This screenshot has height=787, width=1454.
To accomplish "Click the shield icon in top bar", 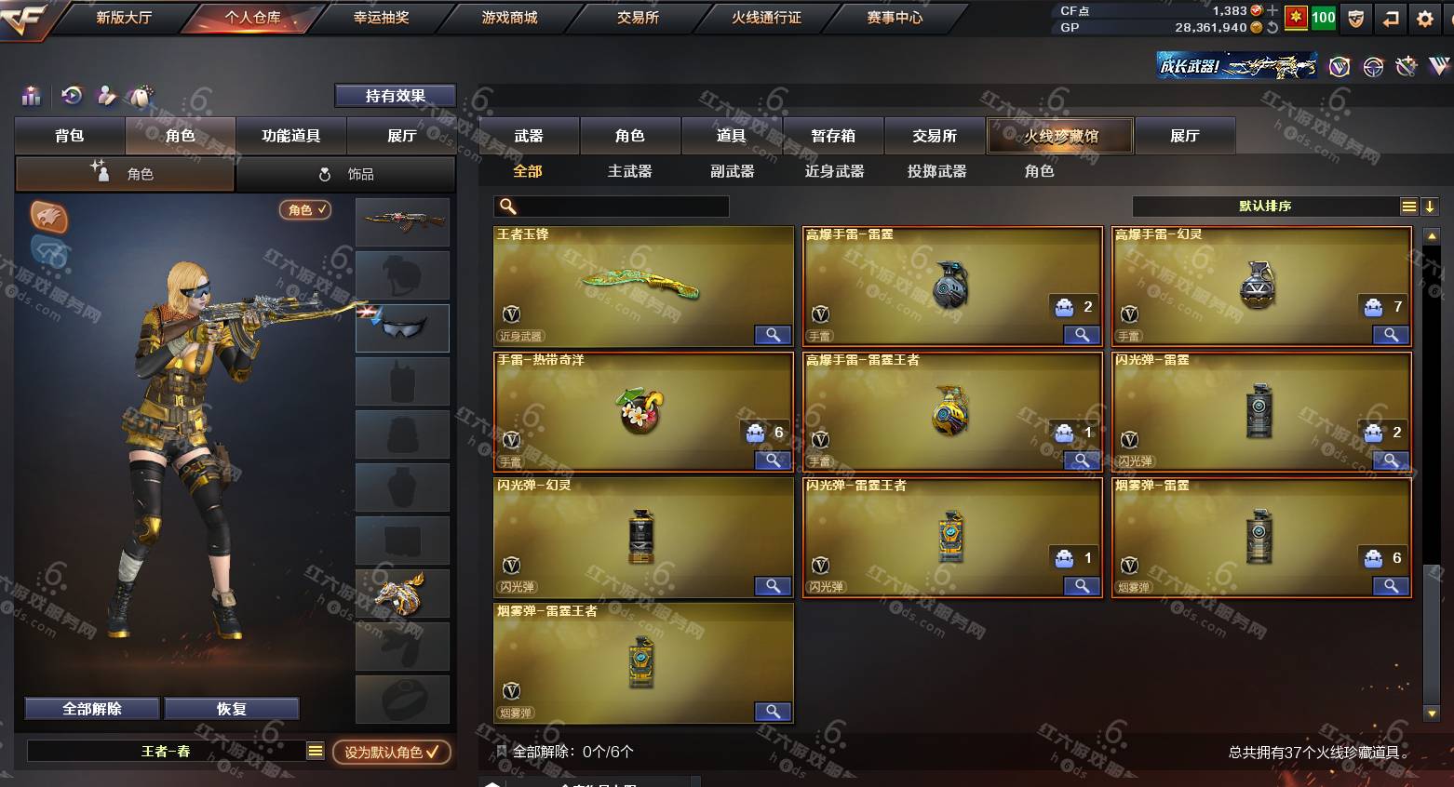I will point(1356,18).
